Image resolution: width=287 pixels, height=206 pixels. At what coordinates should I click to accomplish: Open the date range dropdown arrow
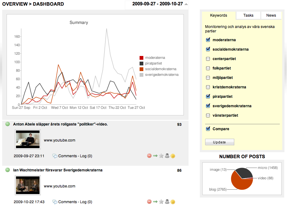pyautogui.click(x=186, y=4)
